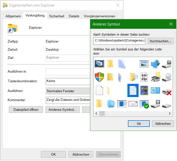Click OK in Eigenschaften von Explorer window

[53, 154]
